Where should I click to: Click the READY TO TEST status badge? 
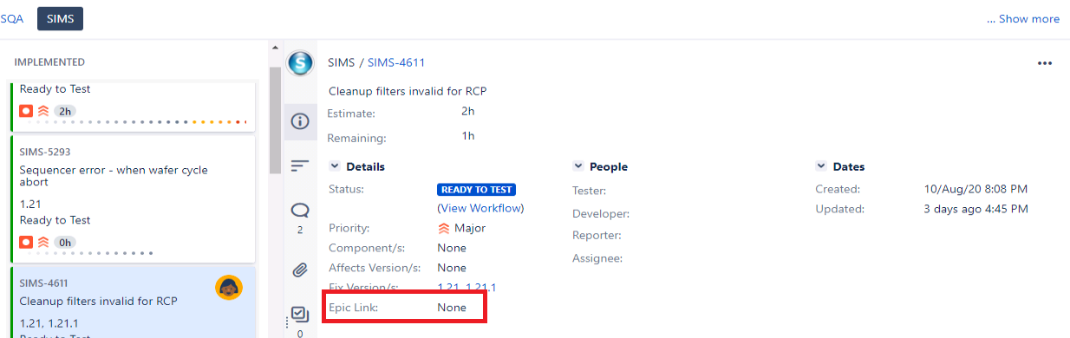(x=477, y=189)
